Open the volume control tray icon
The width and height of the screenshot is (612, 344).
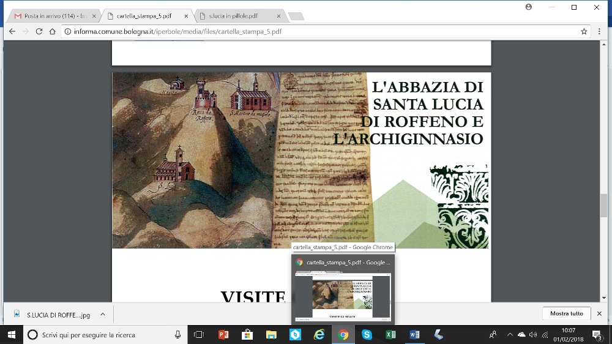[x=533, y=335]
